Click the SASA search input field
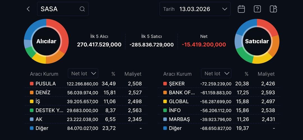Viewport: 303px width, 140px height. pyautogui.click(x=59, y=9)
